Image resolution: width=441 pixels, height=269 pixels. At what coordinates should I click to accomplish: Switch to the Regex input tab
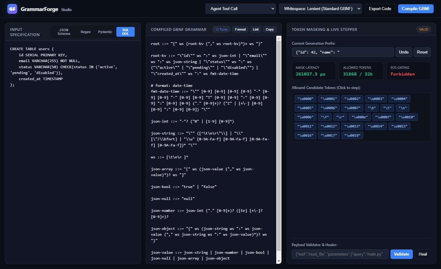coord(86,32)
